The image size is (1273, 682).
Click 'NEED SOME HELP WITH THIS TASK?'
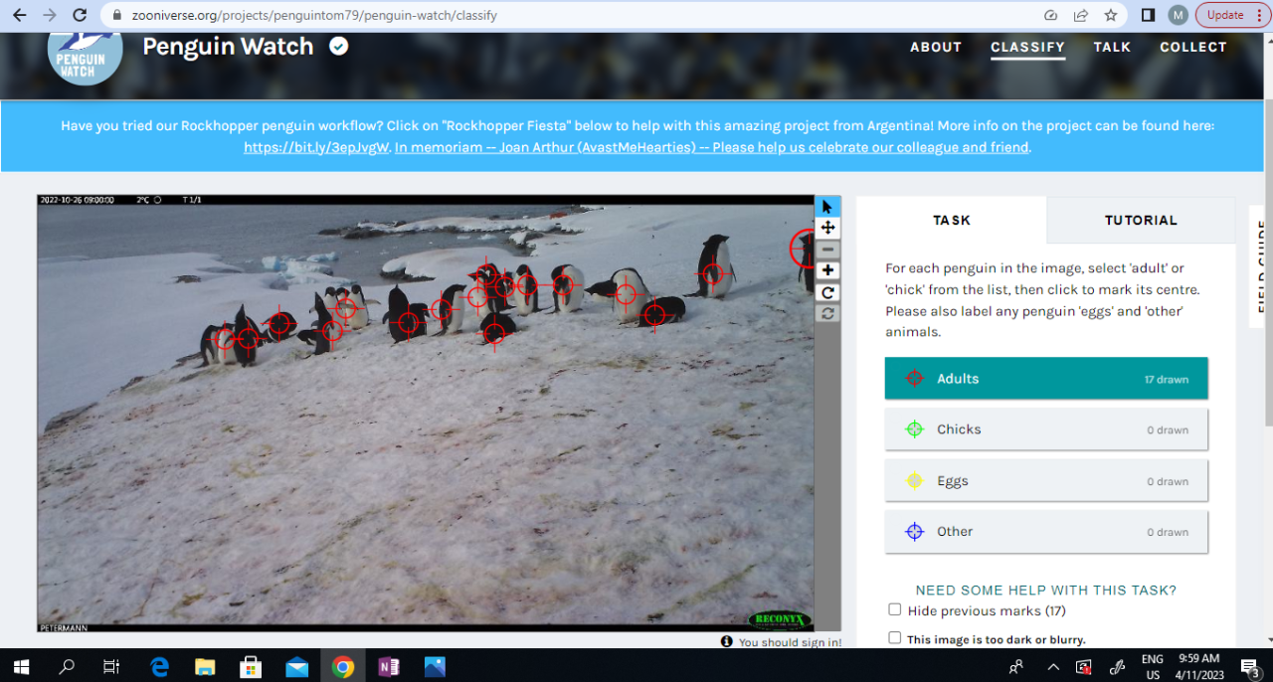tap(1046, 590)
